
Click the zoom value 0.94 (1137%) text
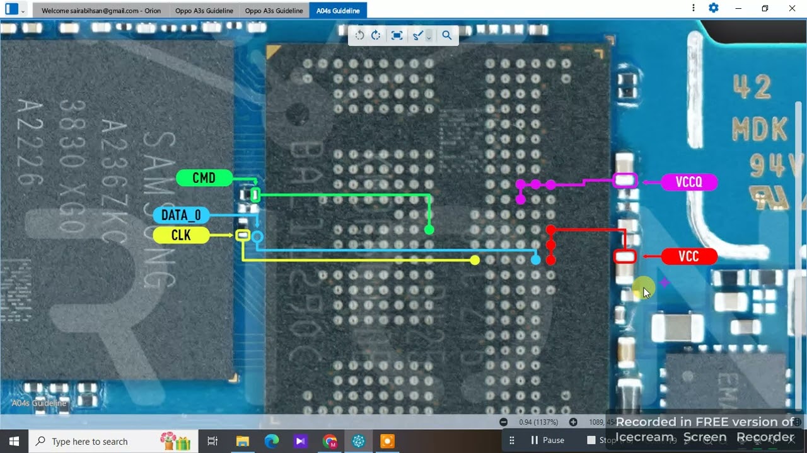(x=538, y=422)
